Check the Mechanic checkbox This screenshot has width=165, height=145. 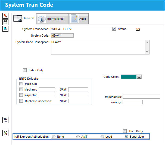click(x=21, y=89)
